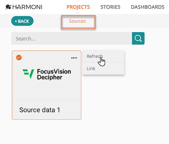The width and height of the screenshot is (169, 144).
Task: Select the Sources sub-tab
Action: 78,21
